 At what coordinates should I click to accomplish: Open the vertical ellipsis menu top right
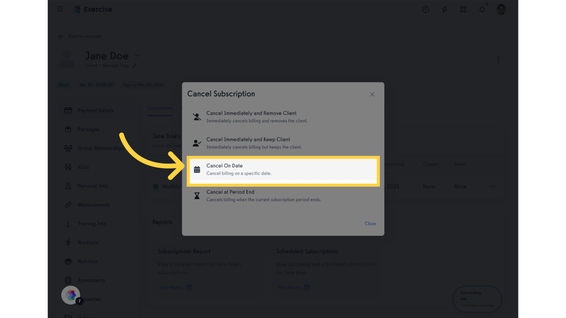(x=498, y=59)
